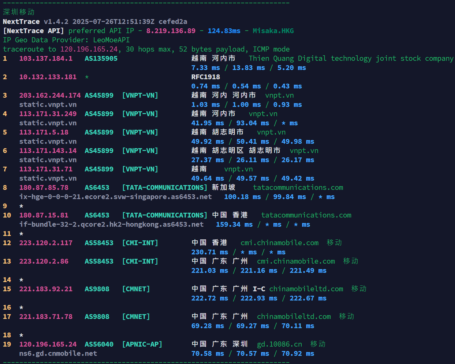The height and width of the screenshot is (364, 455).
Task: Select the NextTrace v1.4.2 version text
Action: pos(36,22)
